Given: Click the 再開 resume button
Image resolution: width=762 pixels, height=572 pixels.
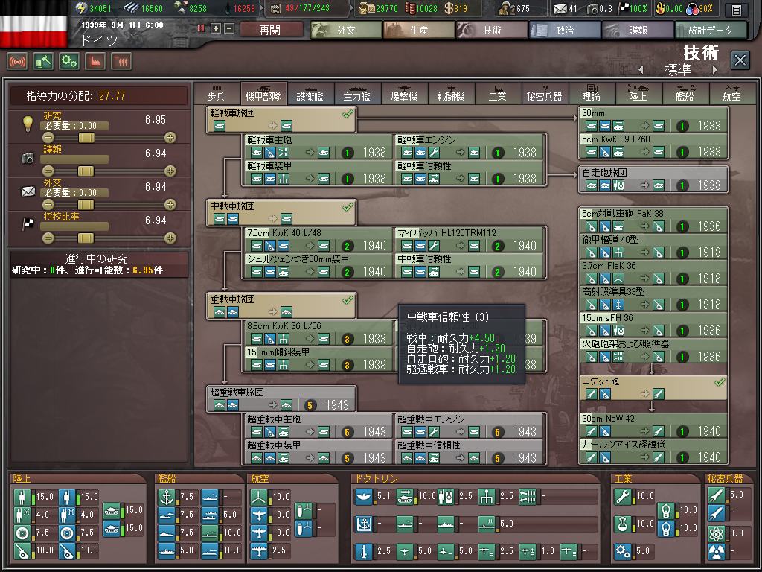Looking at the screenshot, I should click(x=271, y=30).
